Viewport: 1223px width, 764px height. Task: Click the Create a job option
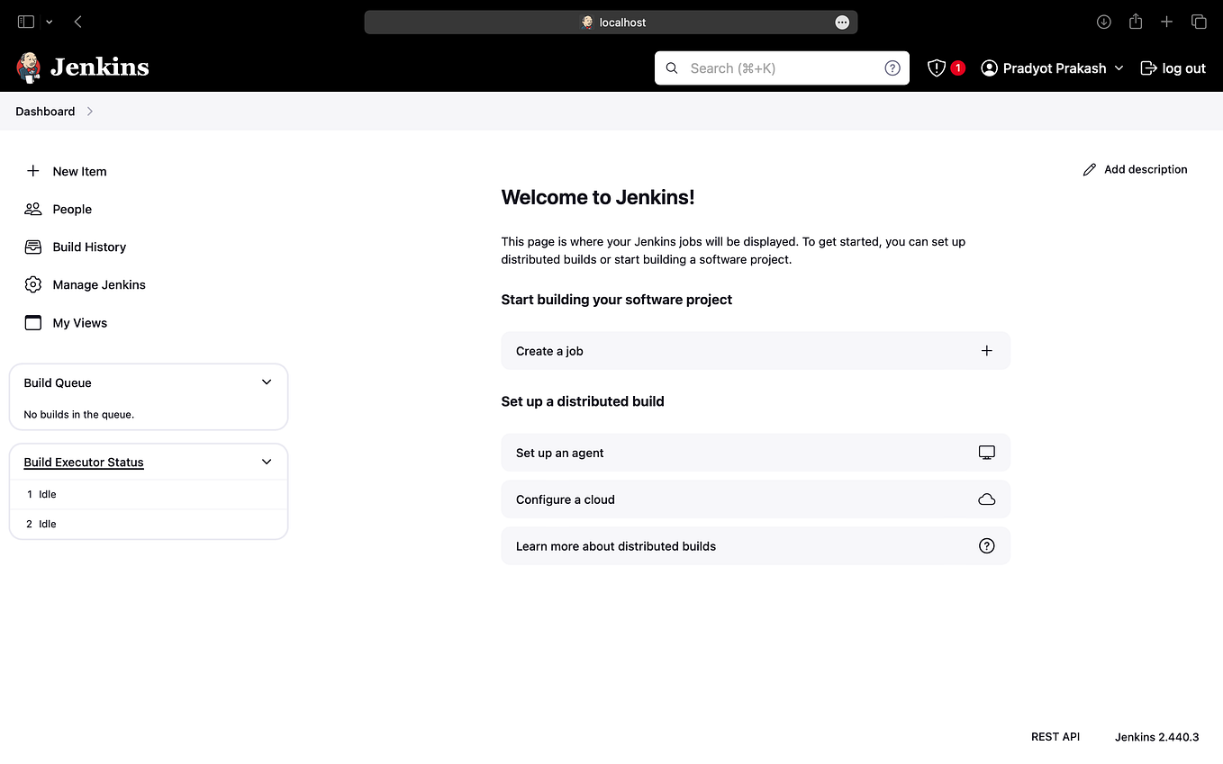[755, 350]
